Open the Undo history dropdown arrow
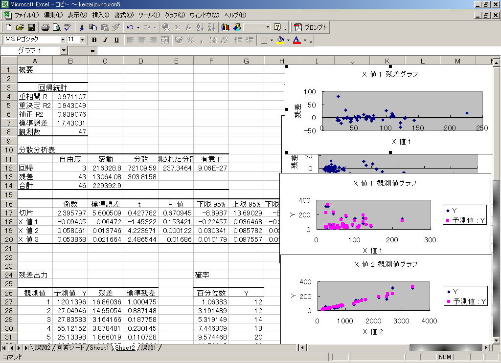 pyautogui.click(x=138, y=27)
